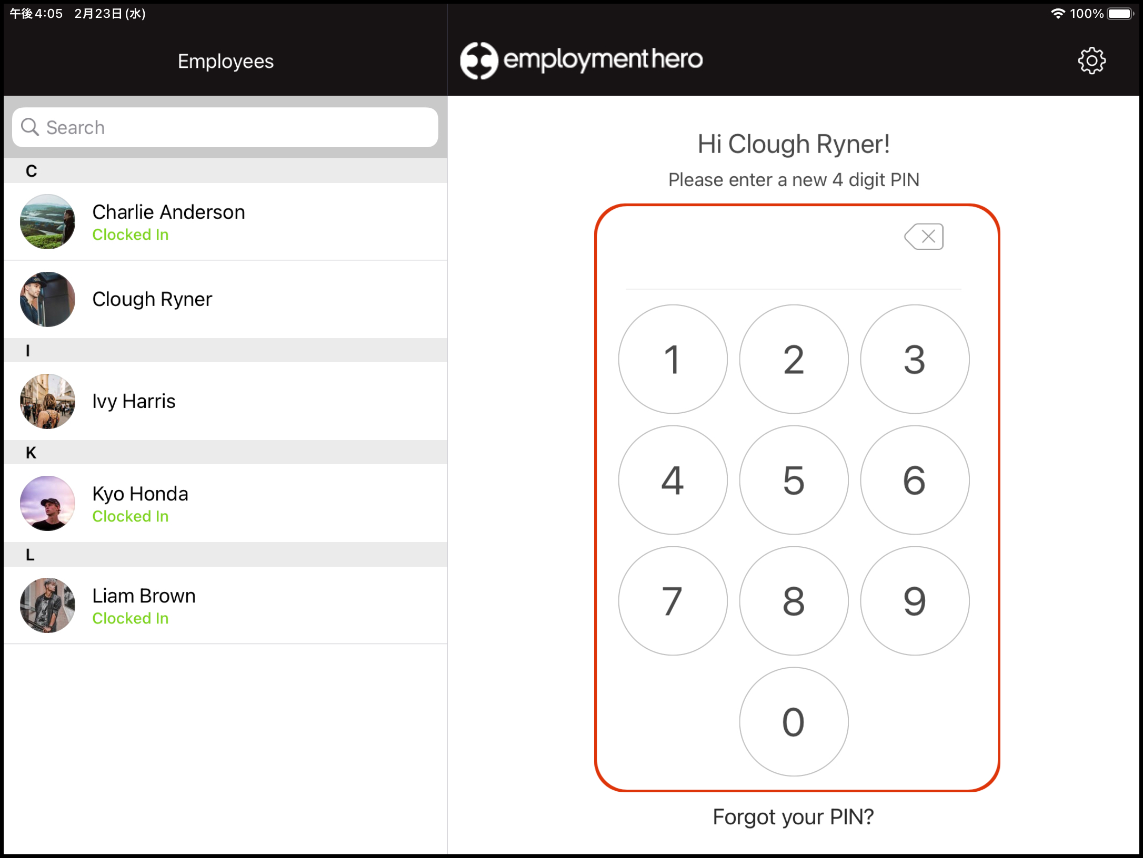Tap the Forgot your PIN link
The width and height of the screenshot is (1143, 858).
[793, 817]
